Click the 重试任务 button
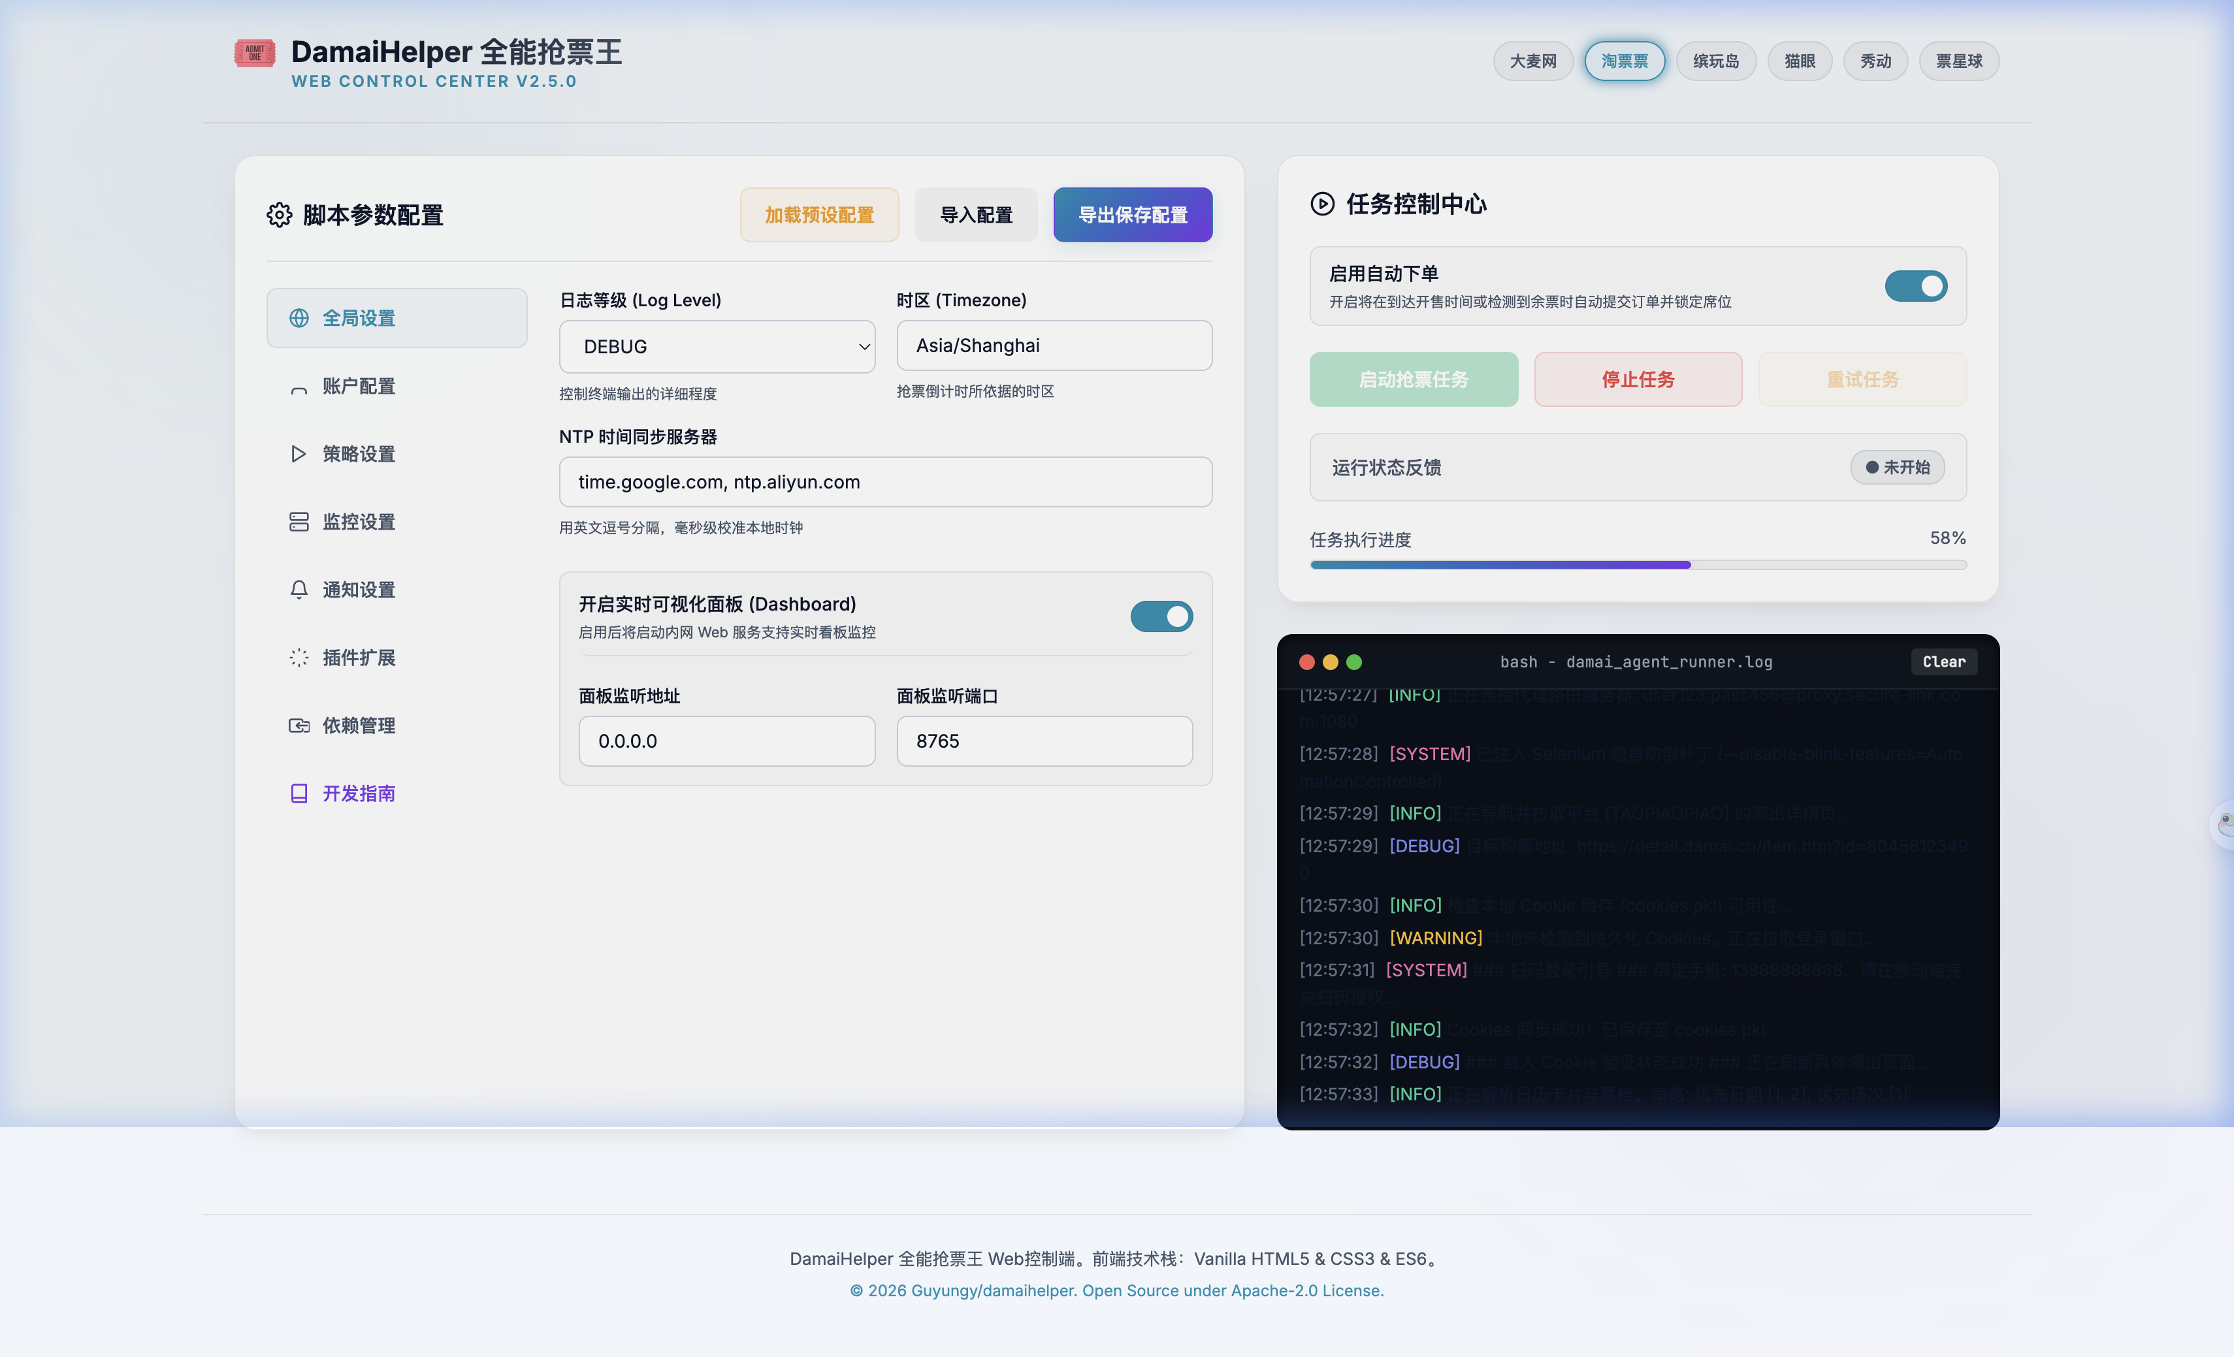2234x1357 pixels. pos(1862,380)
